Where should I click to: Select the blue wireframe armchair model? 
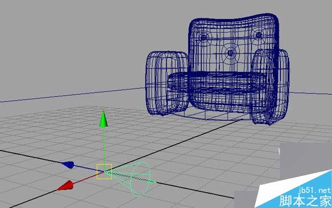(217, 69)
